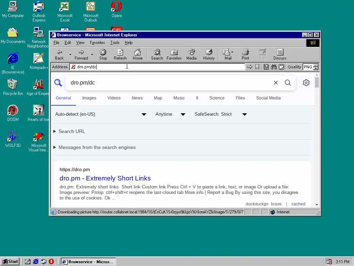354x266 pixels.
Task: Select Microsoft Excel desktop shortcut
Action: 65,11
